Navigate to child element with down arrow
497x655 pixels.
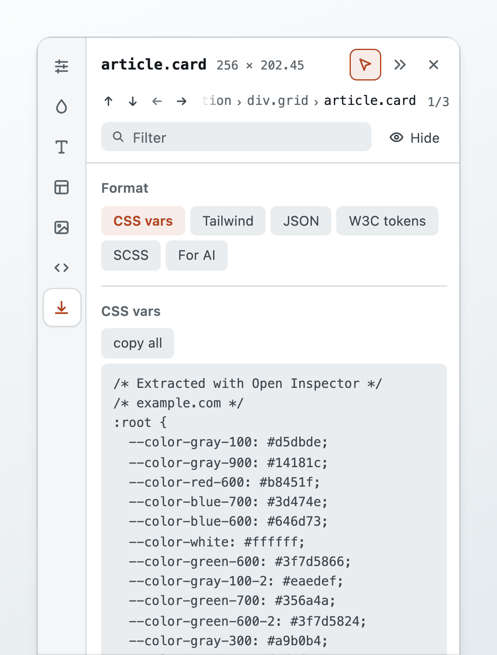tap(133, 101)
